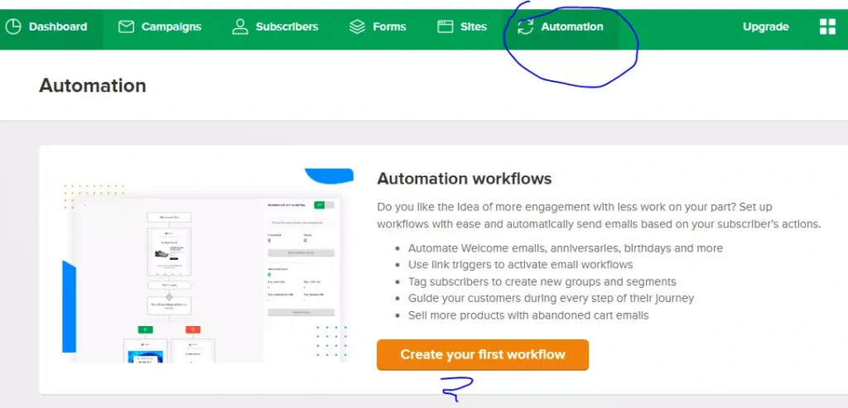Open the Sites tab label

pos(474,26)
